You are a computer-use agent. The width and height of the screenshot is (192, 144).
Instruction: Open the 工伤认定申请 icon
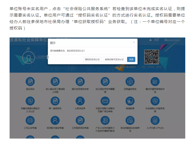[x=30, y=120]
